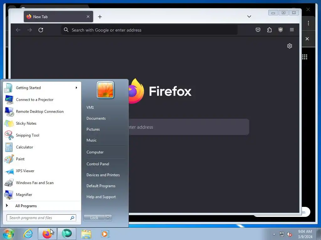Open VM1 user folder

(90, 107)
